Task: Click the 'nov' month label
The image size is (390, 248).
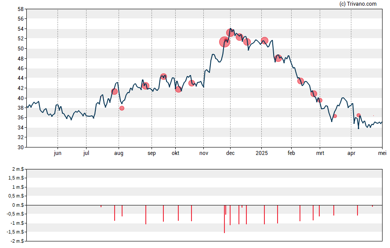Action: click(204, 153)
